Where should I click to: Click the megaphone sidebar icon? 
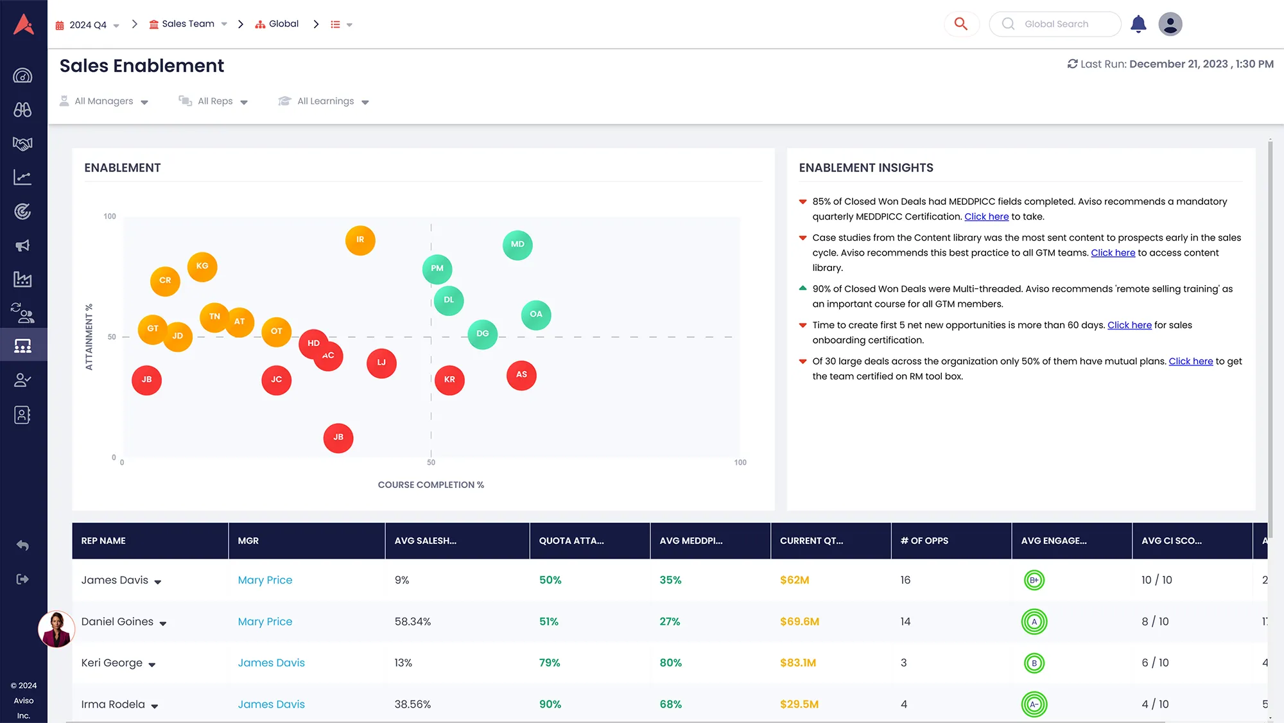tap(22, 246)
